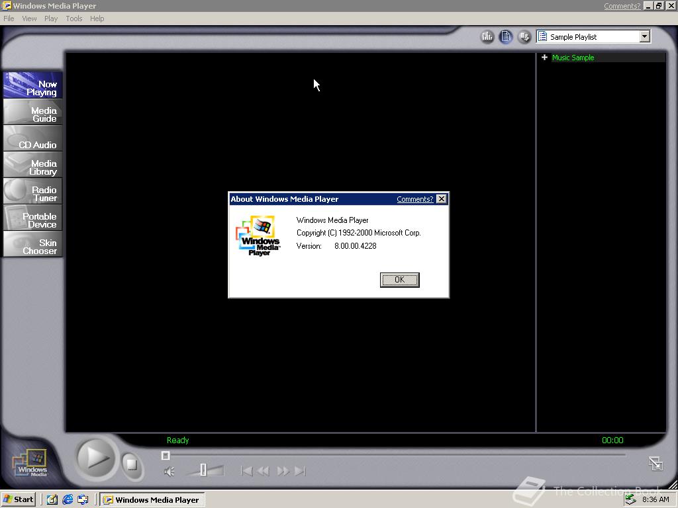Click the main window title bar icon
678x508 pixels.
[x=7, y=5]
